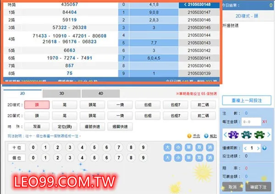The image size is (275, 194).
Task: Choose 頭 in the 2D複式 row
Action: coord(37,105)
